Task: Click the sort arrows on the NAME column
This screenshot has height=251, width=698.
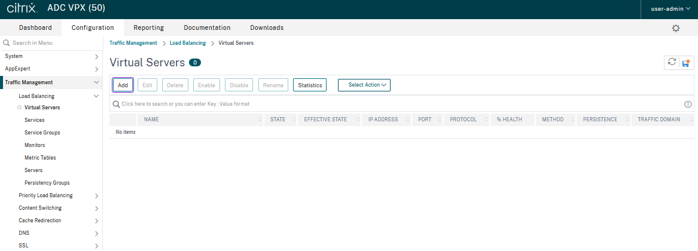Action: pyautogui.click(x=260, y=120)
